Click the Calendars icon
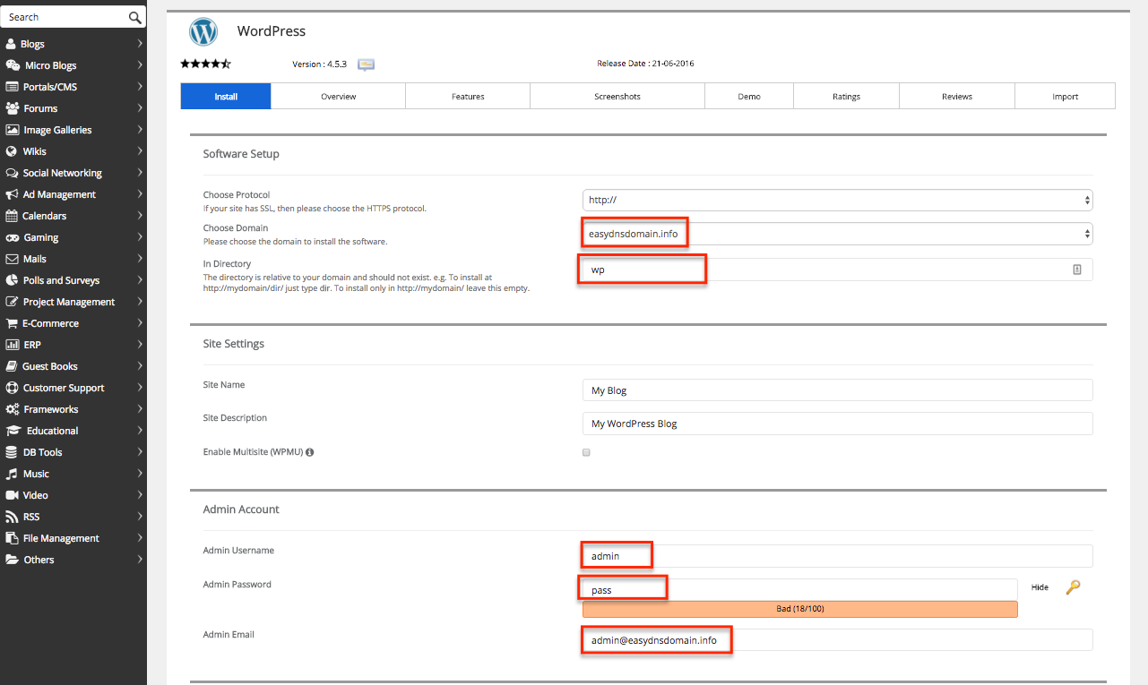This screenshot has width=1148, height=685. (x=12, y=216)
